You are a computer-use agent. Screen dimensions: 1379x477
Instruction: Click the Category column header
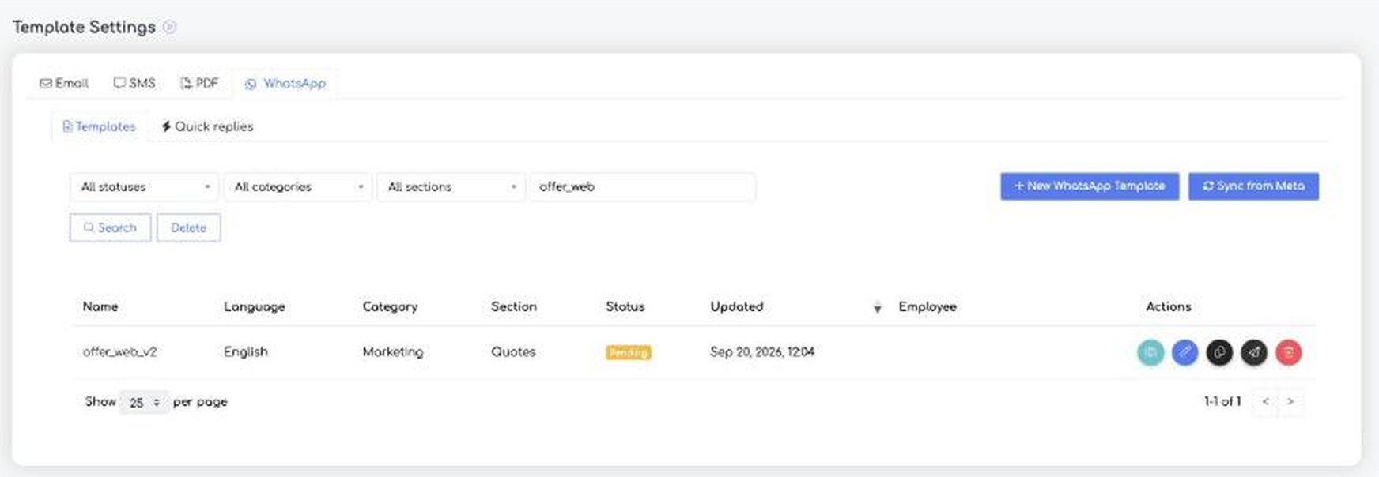tap(390, 306)
